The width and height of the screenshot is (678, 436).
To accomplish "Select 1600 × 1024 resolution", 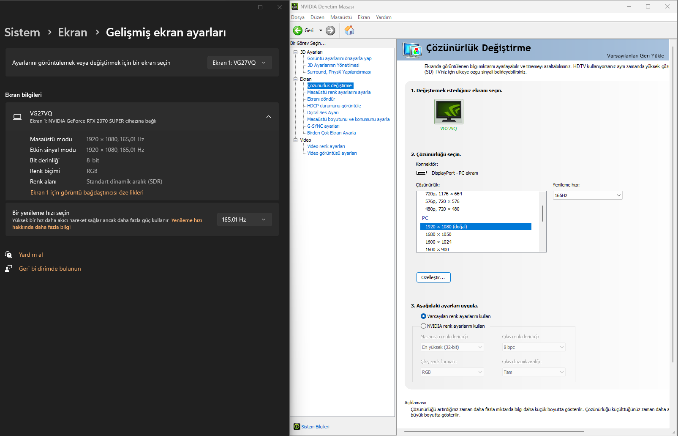I will pyautogui.click(x=438, y=242).
